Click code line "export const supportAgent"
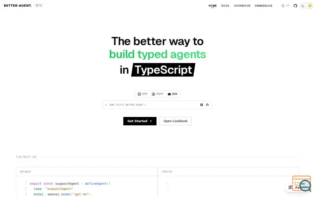The image size is (315, 197). click(70, 184)
